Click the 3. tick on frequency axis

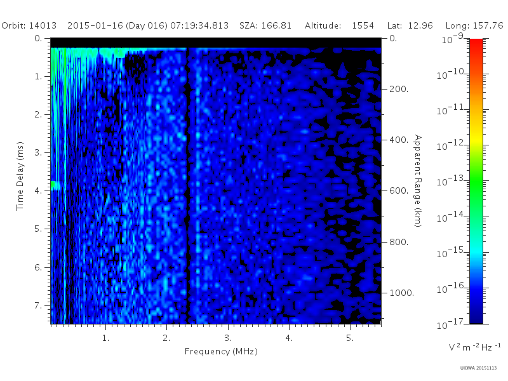[228, 338]
